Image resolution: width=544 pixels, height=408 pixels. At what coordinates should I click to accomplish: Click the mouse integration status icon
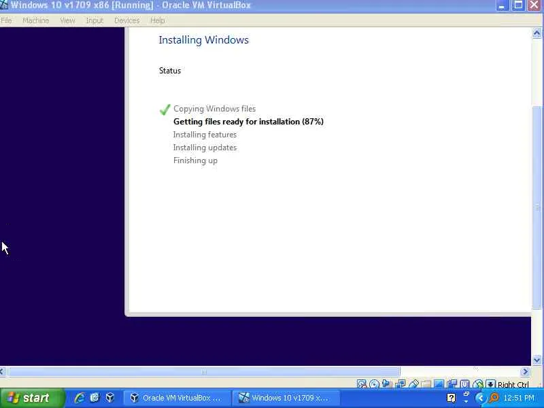coord(478,384)
